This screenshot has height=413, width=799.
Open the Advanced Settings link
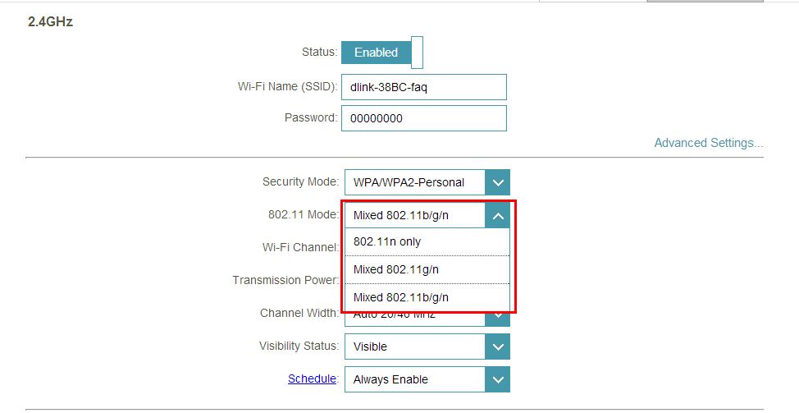pyautogui.click(x=708, y=143)
